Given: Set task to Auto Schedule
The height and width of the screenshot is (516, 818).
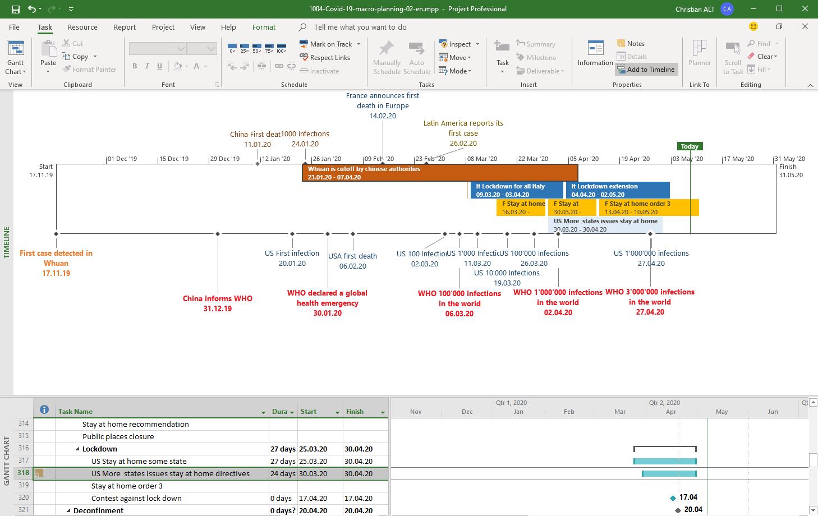Looking at the screenshot, I should click(417, 57).
